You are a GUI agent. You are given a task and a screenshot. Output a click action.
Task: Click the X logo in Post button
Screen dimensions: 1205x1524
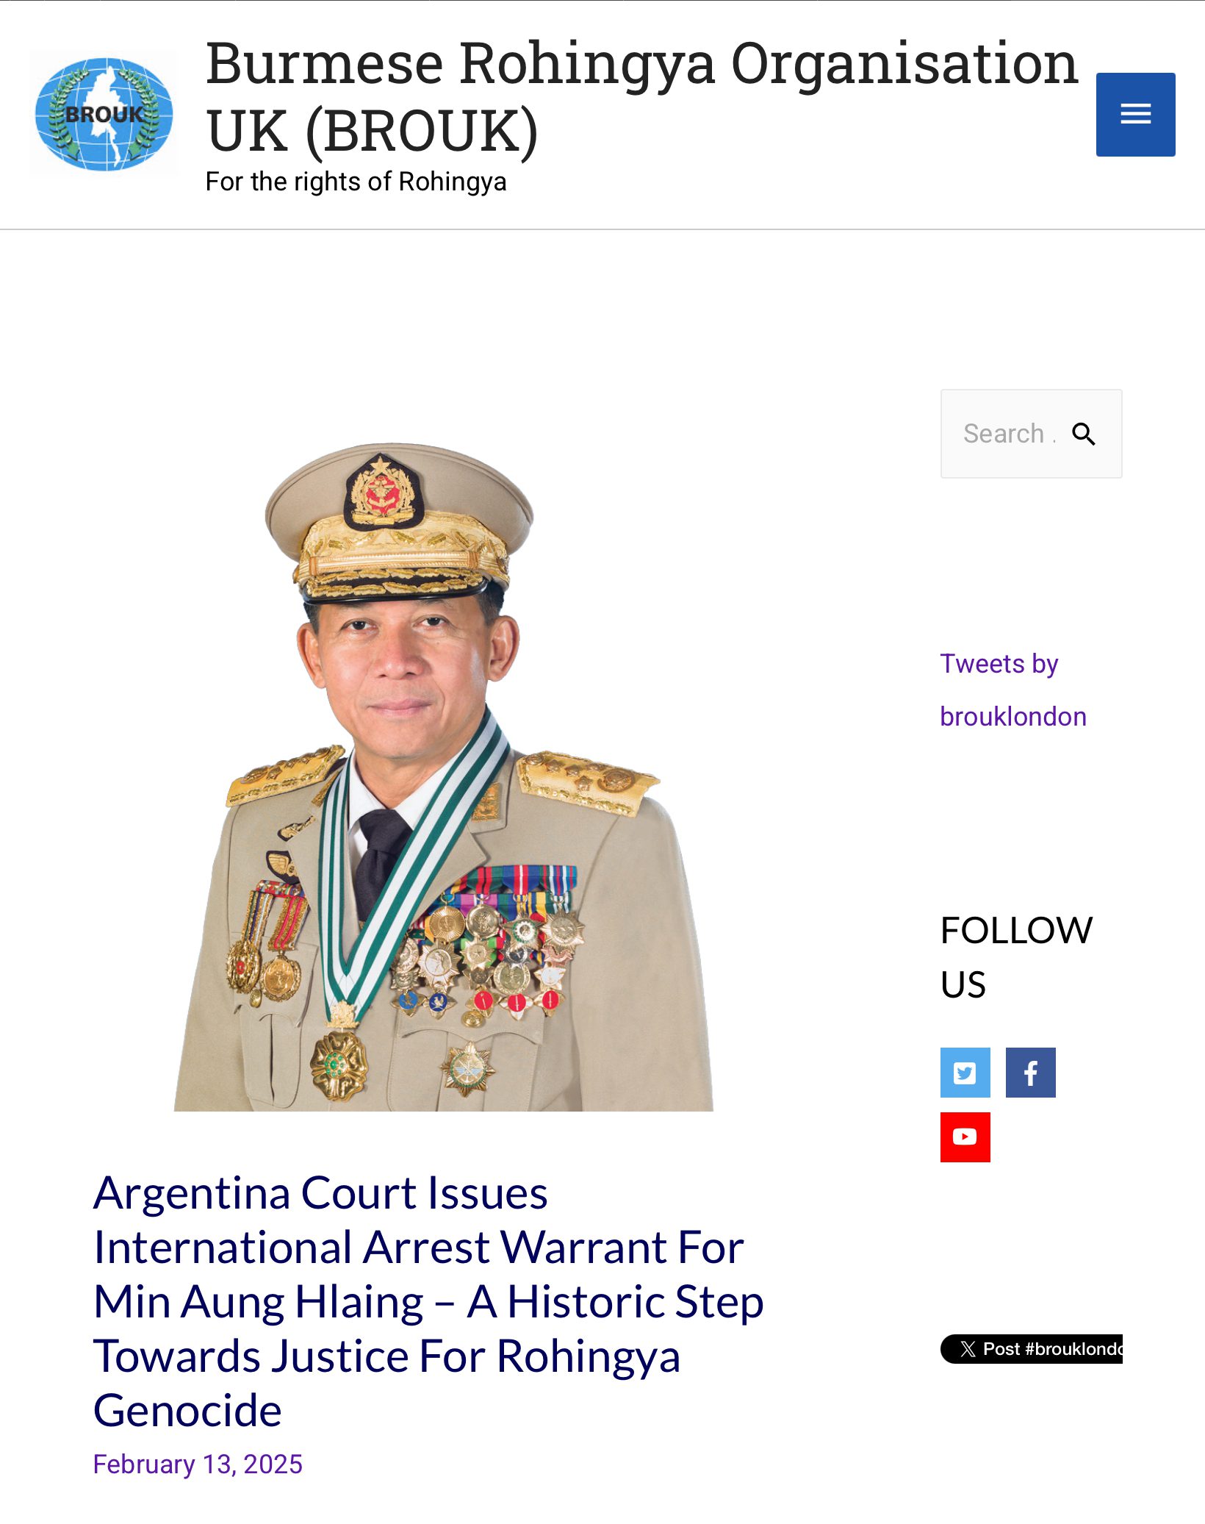click(x=968, y=1349)
